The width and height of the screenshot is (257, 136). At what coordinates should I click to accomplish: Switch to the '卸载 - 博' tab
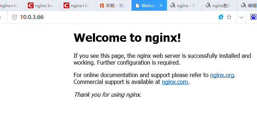click(114, 5)
